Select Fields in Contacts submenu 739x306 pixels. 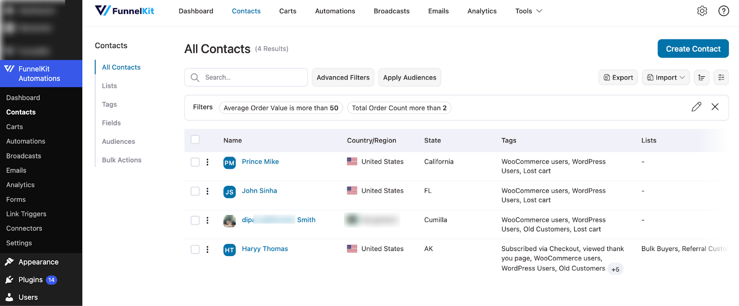point(111,123)
